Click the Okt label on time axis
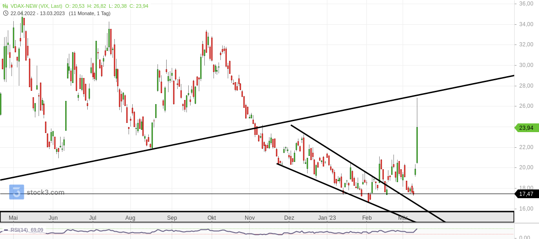This screenshot has height=239, width=539. click(212, 218)
